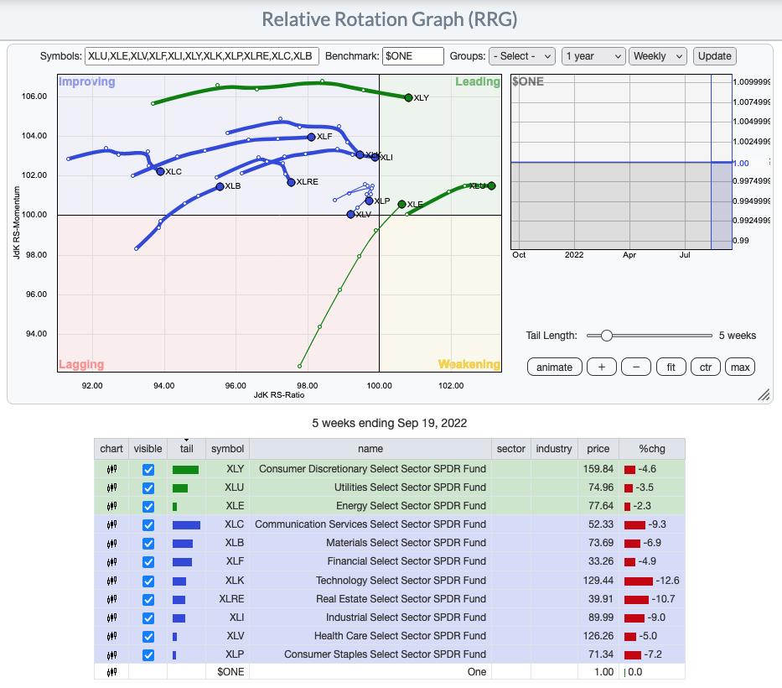Image resolution: width=782 pixels, height=688 pixels.
Task: Click the Update button
Action: tap(714, 56)
